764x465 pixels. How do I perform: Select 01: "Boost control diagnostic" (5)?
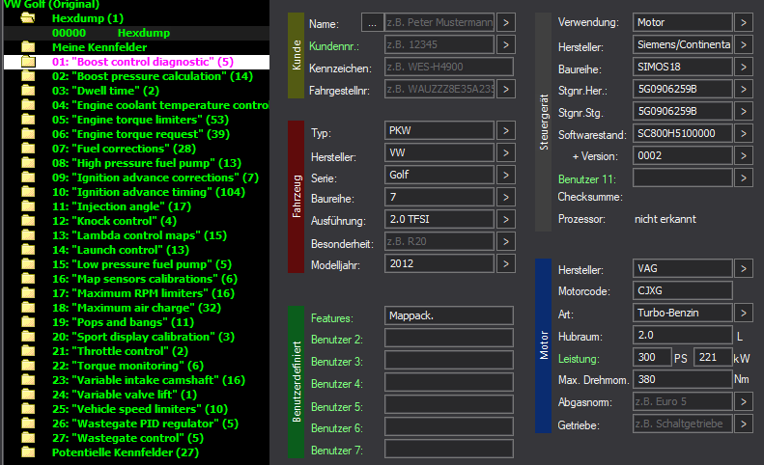point(143,62)
